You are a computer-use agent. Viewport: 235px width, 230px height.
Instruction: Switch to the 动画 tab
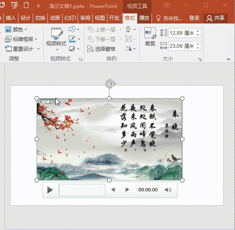click(x=55, y=18)
